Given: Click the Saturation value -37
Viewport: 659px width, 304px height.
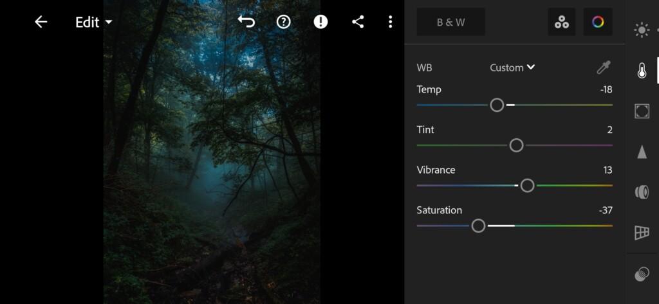Looking at the screenshot, I should coord(606,210).
